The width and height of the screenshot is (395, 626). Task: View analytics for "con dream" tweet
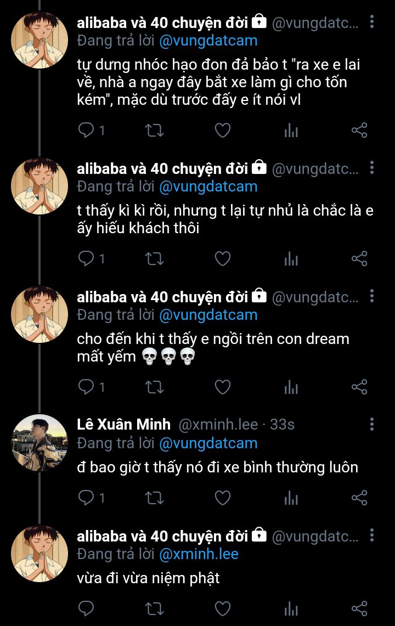pyautogui.click(x=291, y=387)
